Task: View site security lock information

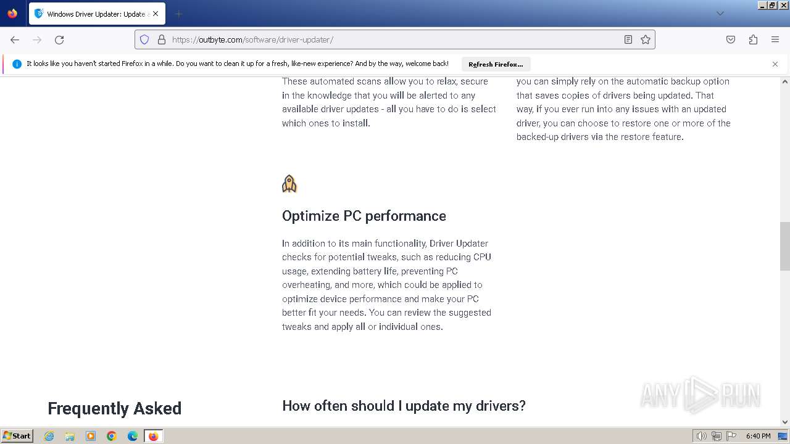Action: point(162,39)
